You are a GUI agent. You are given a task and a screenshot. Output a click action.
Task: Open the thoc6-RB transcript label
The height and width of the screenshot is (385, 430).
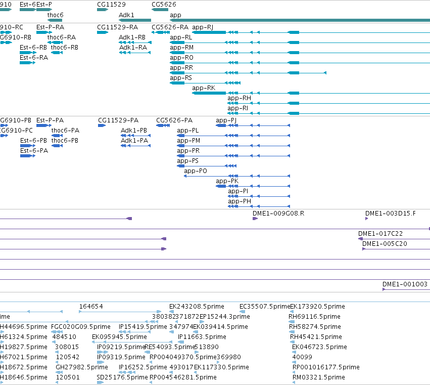tap(65, 48)
